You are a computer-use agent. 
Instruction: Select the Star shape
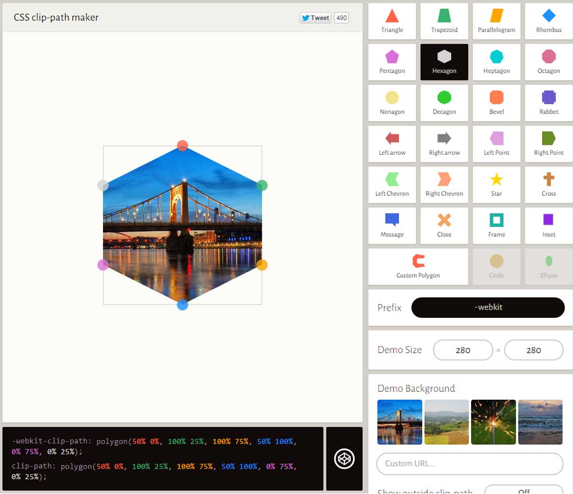click(x=496, y=184)
